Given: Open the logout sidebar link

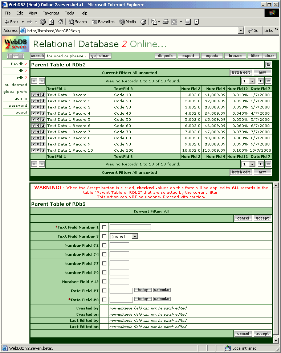Looking at the screenshot, I should click(21, 112).
